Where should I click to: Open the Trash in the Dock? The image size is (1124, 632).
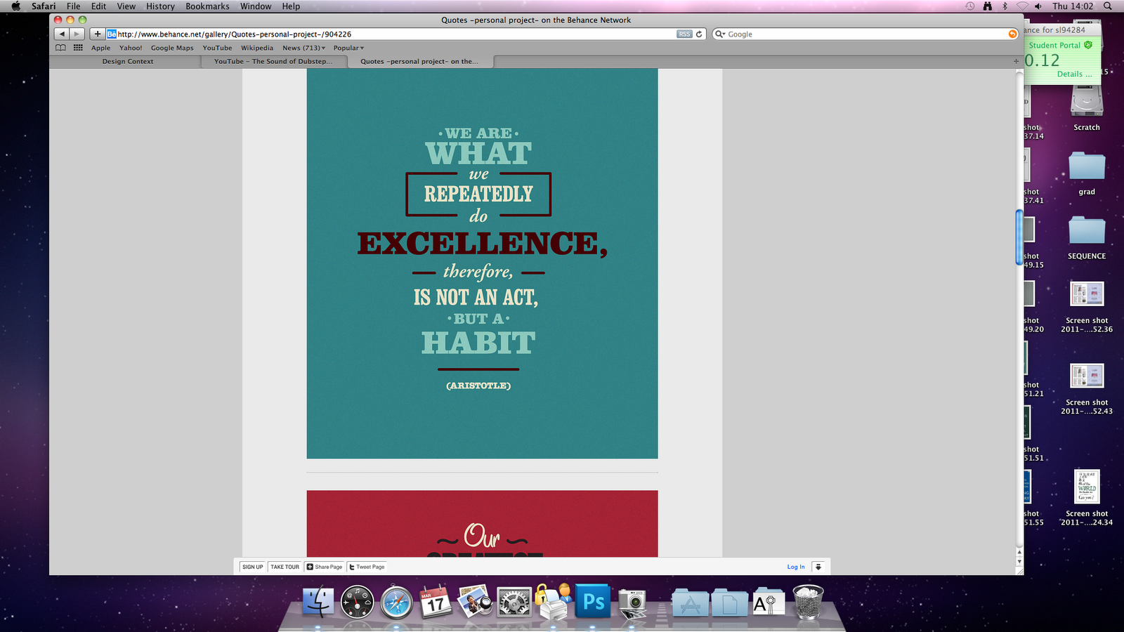pos(808,602)
